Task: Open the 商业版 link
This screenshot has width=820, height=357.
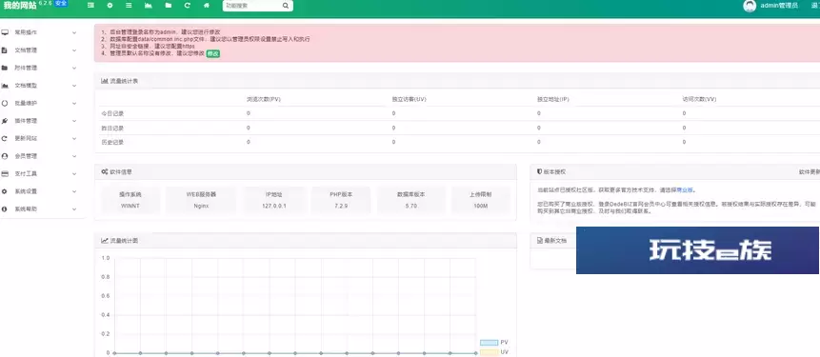Action: 686,190
